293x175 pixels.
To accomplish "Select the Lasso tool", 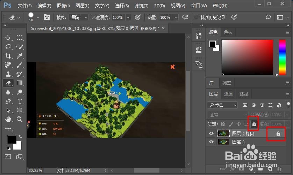I will 8,47.
